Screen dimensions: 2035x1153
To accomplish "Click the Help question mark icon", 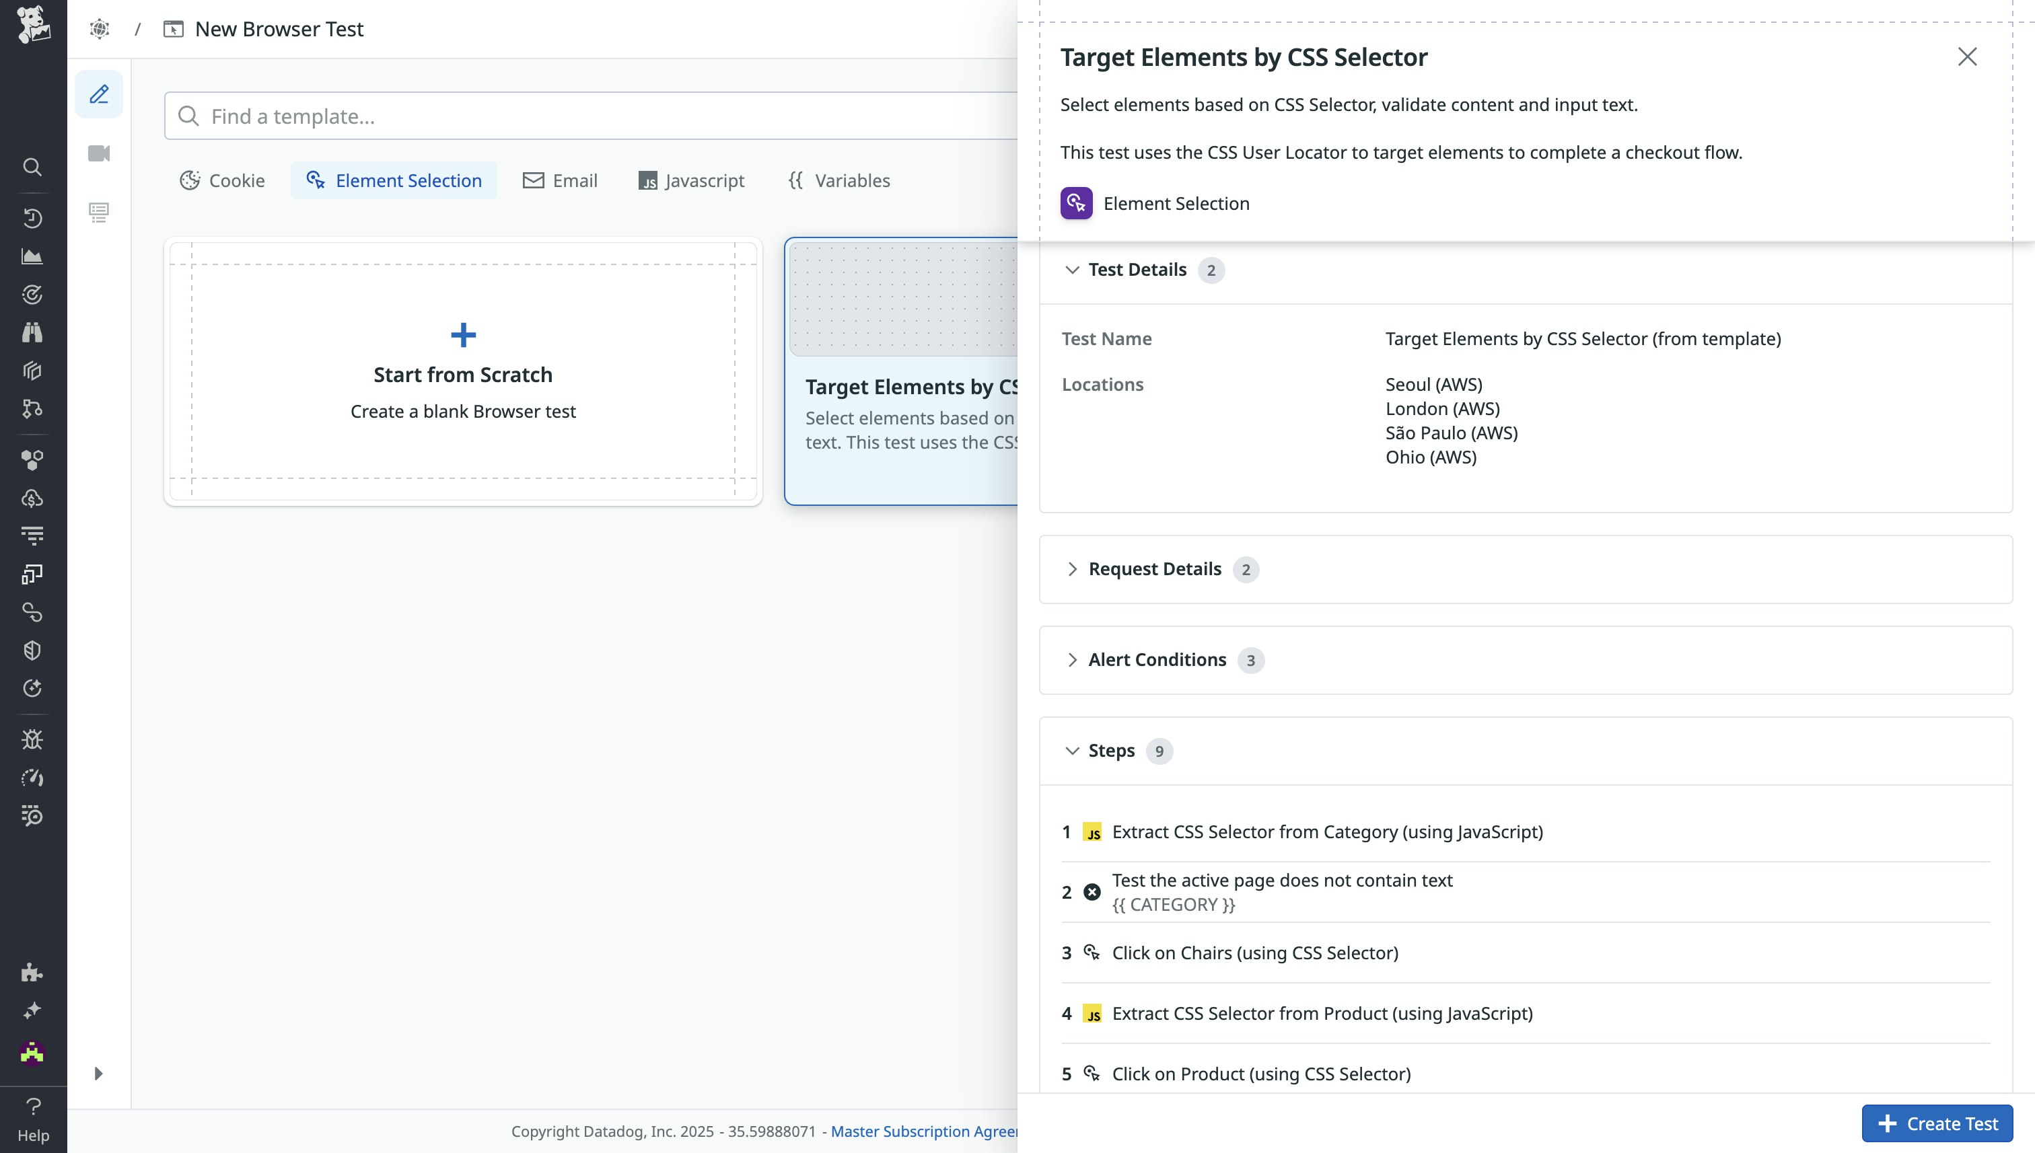I will [33, 1107].
